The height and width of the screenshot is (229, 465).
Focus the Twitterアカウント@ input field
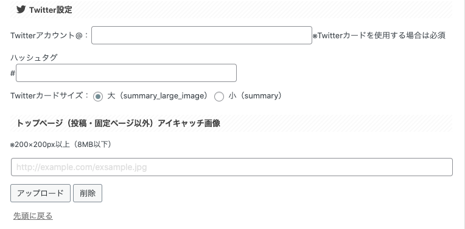(x=201, y=35)
